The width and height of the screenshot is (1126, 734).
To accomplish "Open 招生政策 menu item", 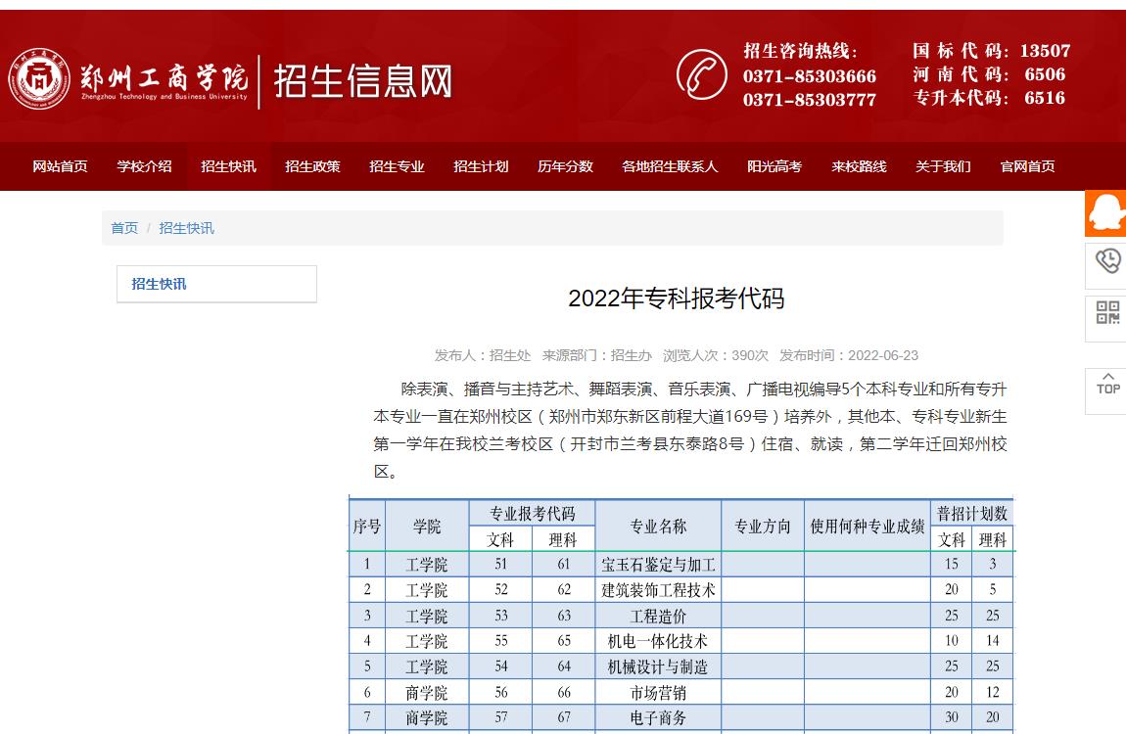I will 312,166.
